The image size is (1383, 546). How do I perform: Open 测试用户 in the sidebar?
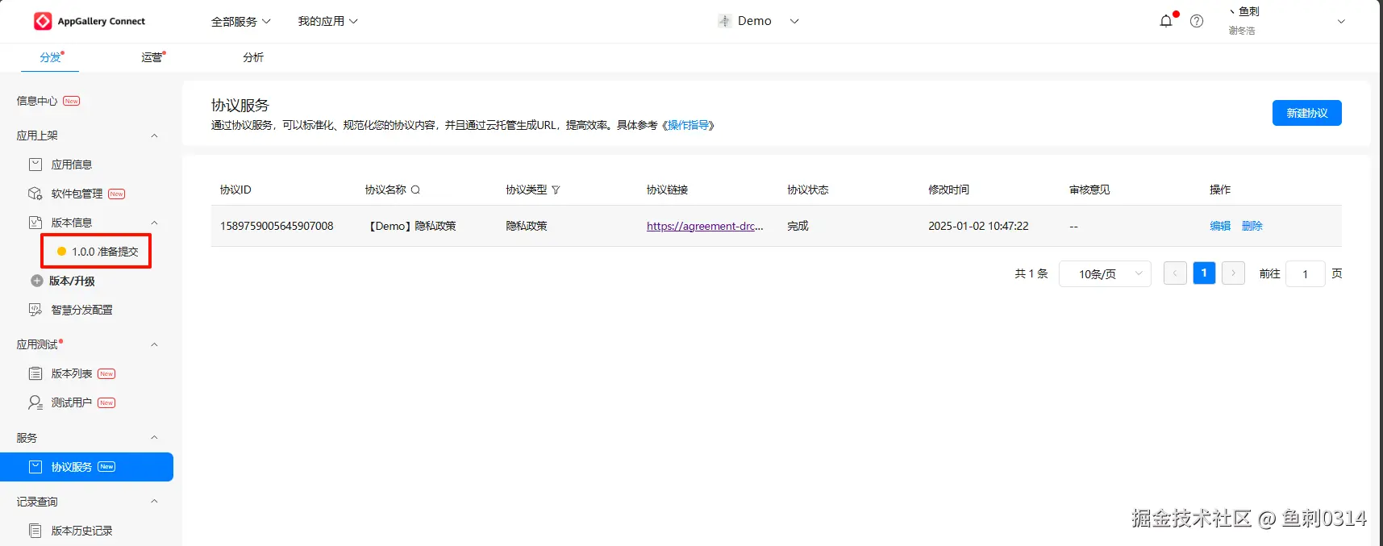point(72,402)
